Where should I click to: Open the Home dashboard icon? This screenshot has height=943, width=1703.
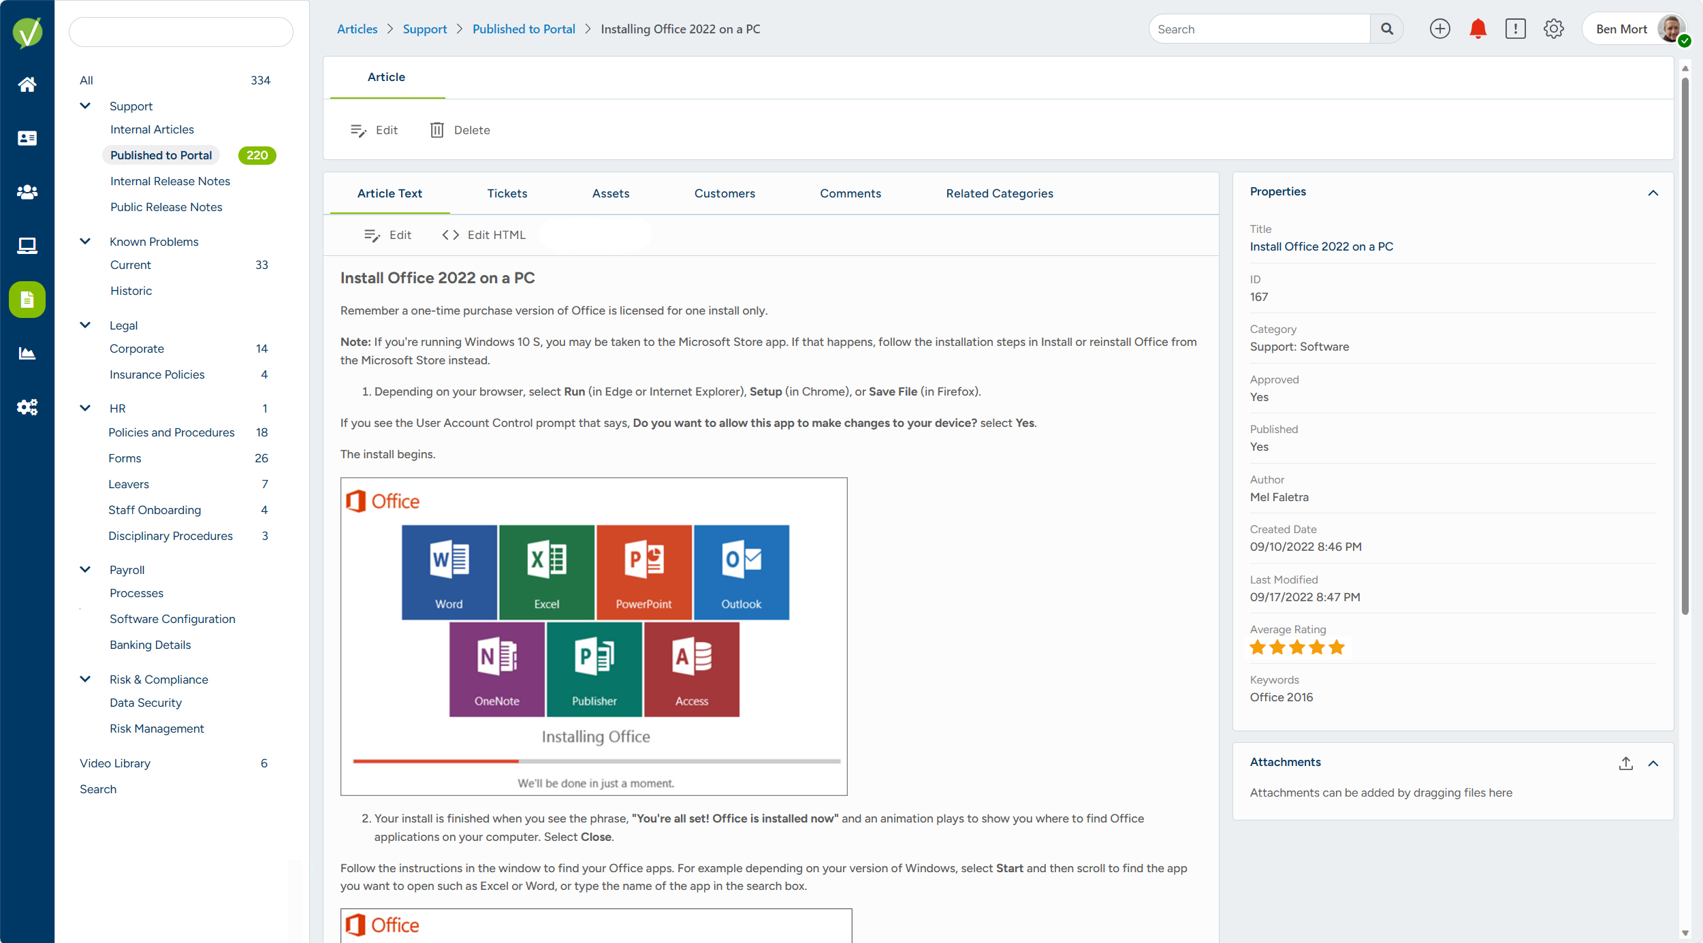(x=27, y=83)
